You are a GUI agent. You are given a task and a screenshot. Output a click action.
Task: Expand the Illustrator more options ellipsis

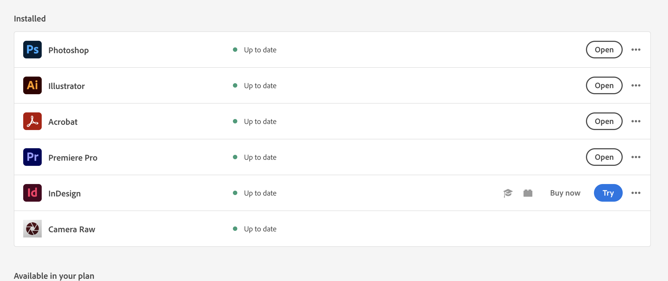pyautogui.click(x=636, y=85)
